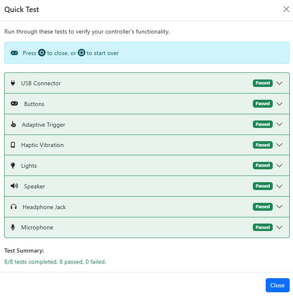This screenshot has width=293, height=296.
Task: Expand the Adaptive Trigger chevron
Action: 279,124
